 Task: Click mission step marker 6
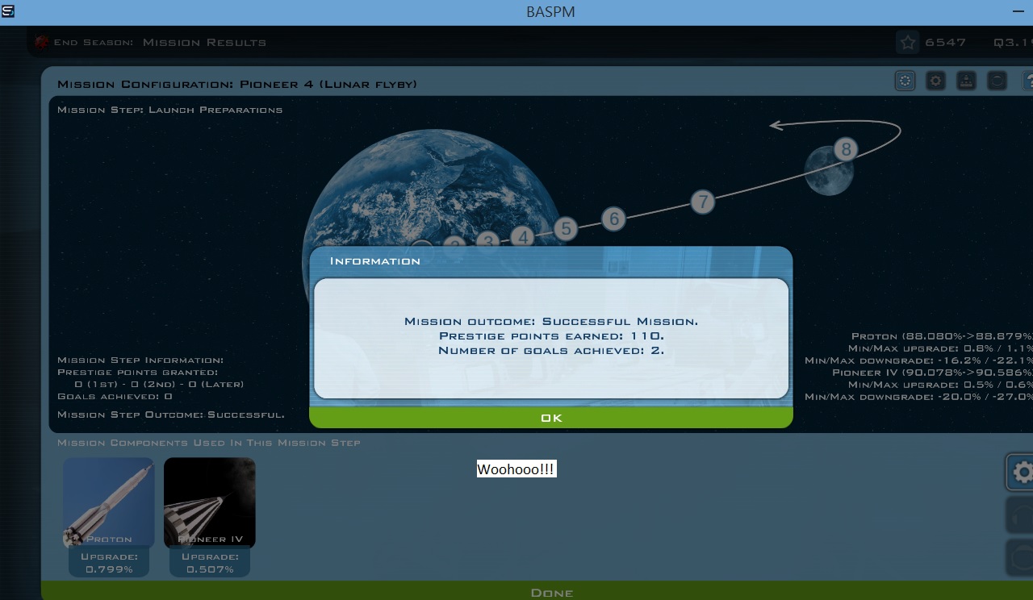point(614,219)
